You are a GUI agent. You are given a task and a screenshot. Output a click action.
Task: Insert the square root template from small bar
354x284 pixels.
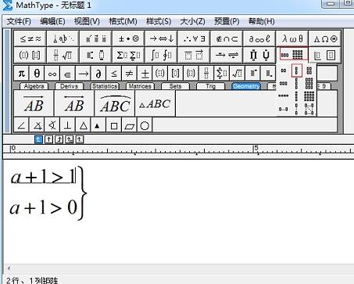pos(237,74)
